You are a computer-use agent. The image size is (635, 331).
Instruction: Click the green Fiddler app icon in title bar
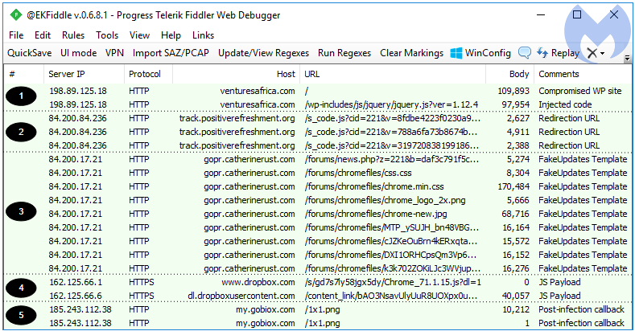coord(16,15)
